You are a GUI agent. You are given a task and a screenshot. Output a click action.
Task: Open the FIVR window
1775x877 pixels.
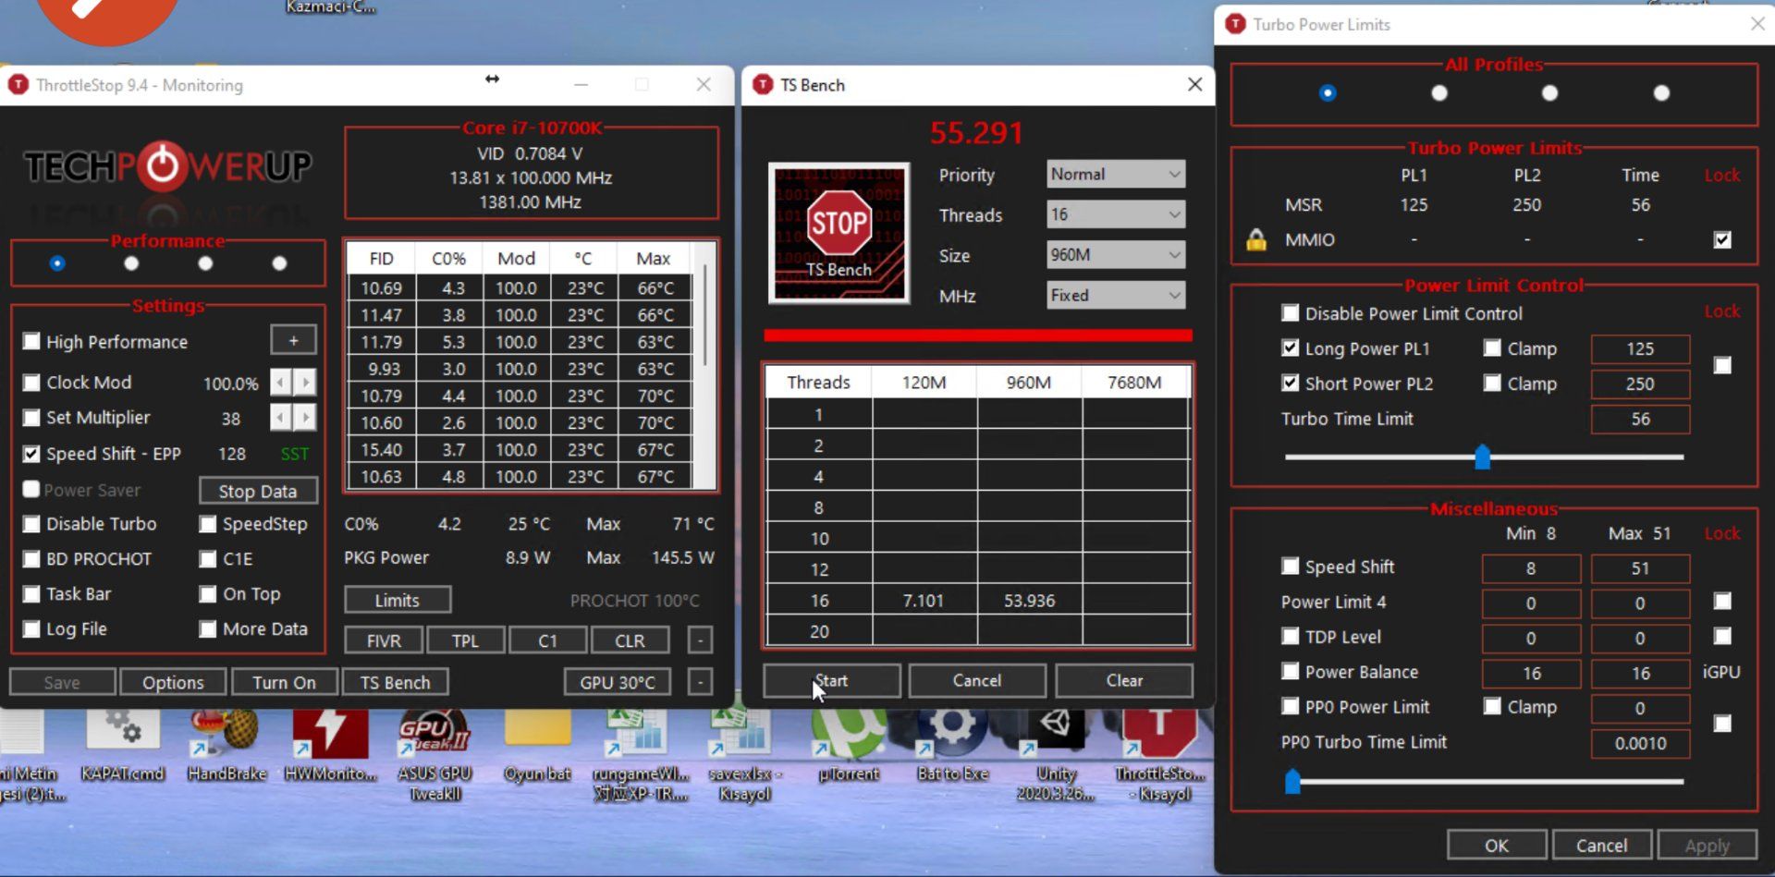coord(384,640)
